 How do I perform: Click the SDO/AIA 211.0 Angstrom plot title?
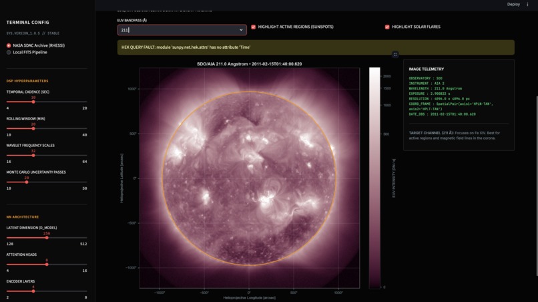click(250, 64)
